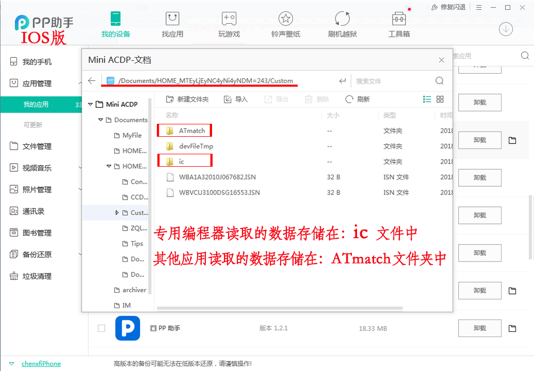Viewport: 534px width, 371px height.
Task: Click the go/enter path arrow icon
Action: (x=342, y=80)
